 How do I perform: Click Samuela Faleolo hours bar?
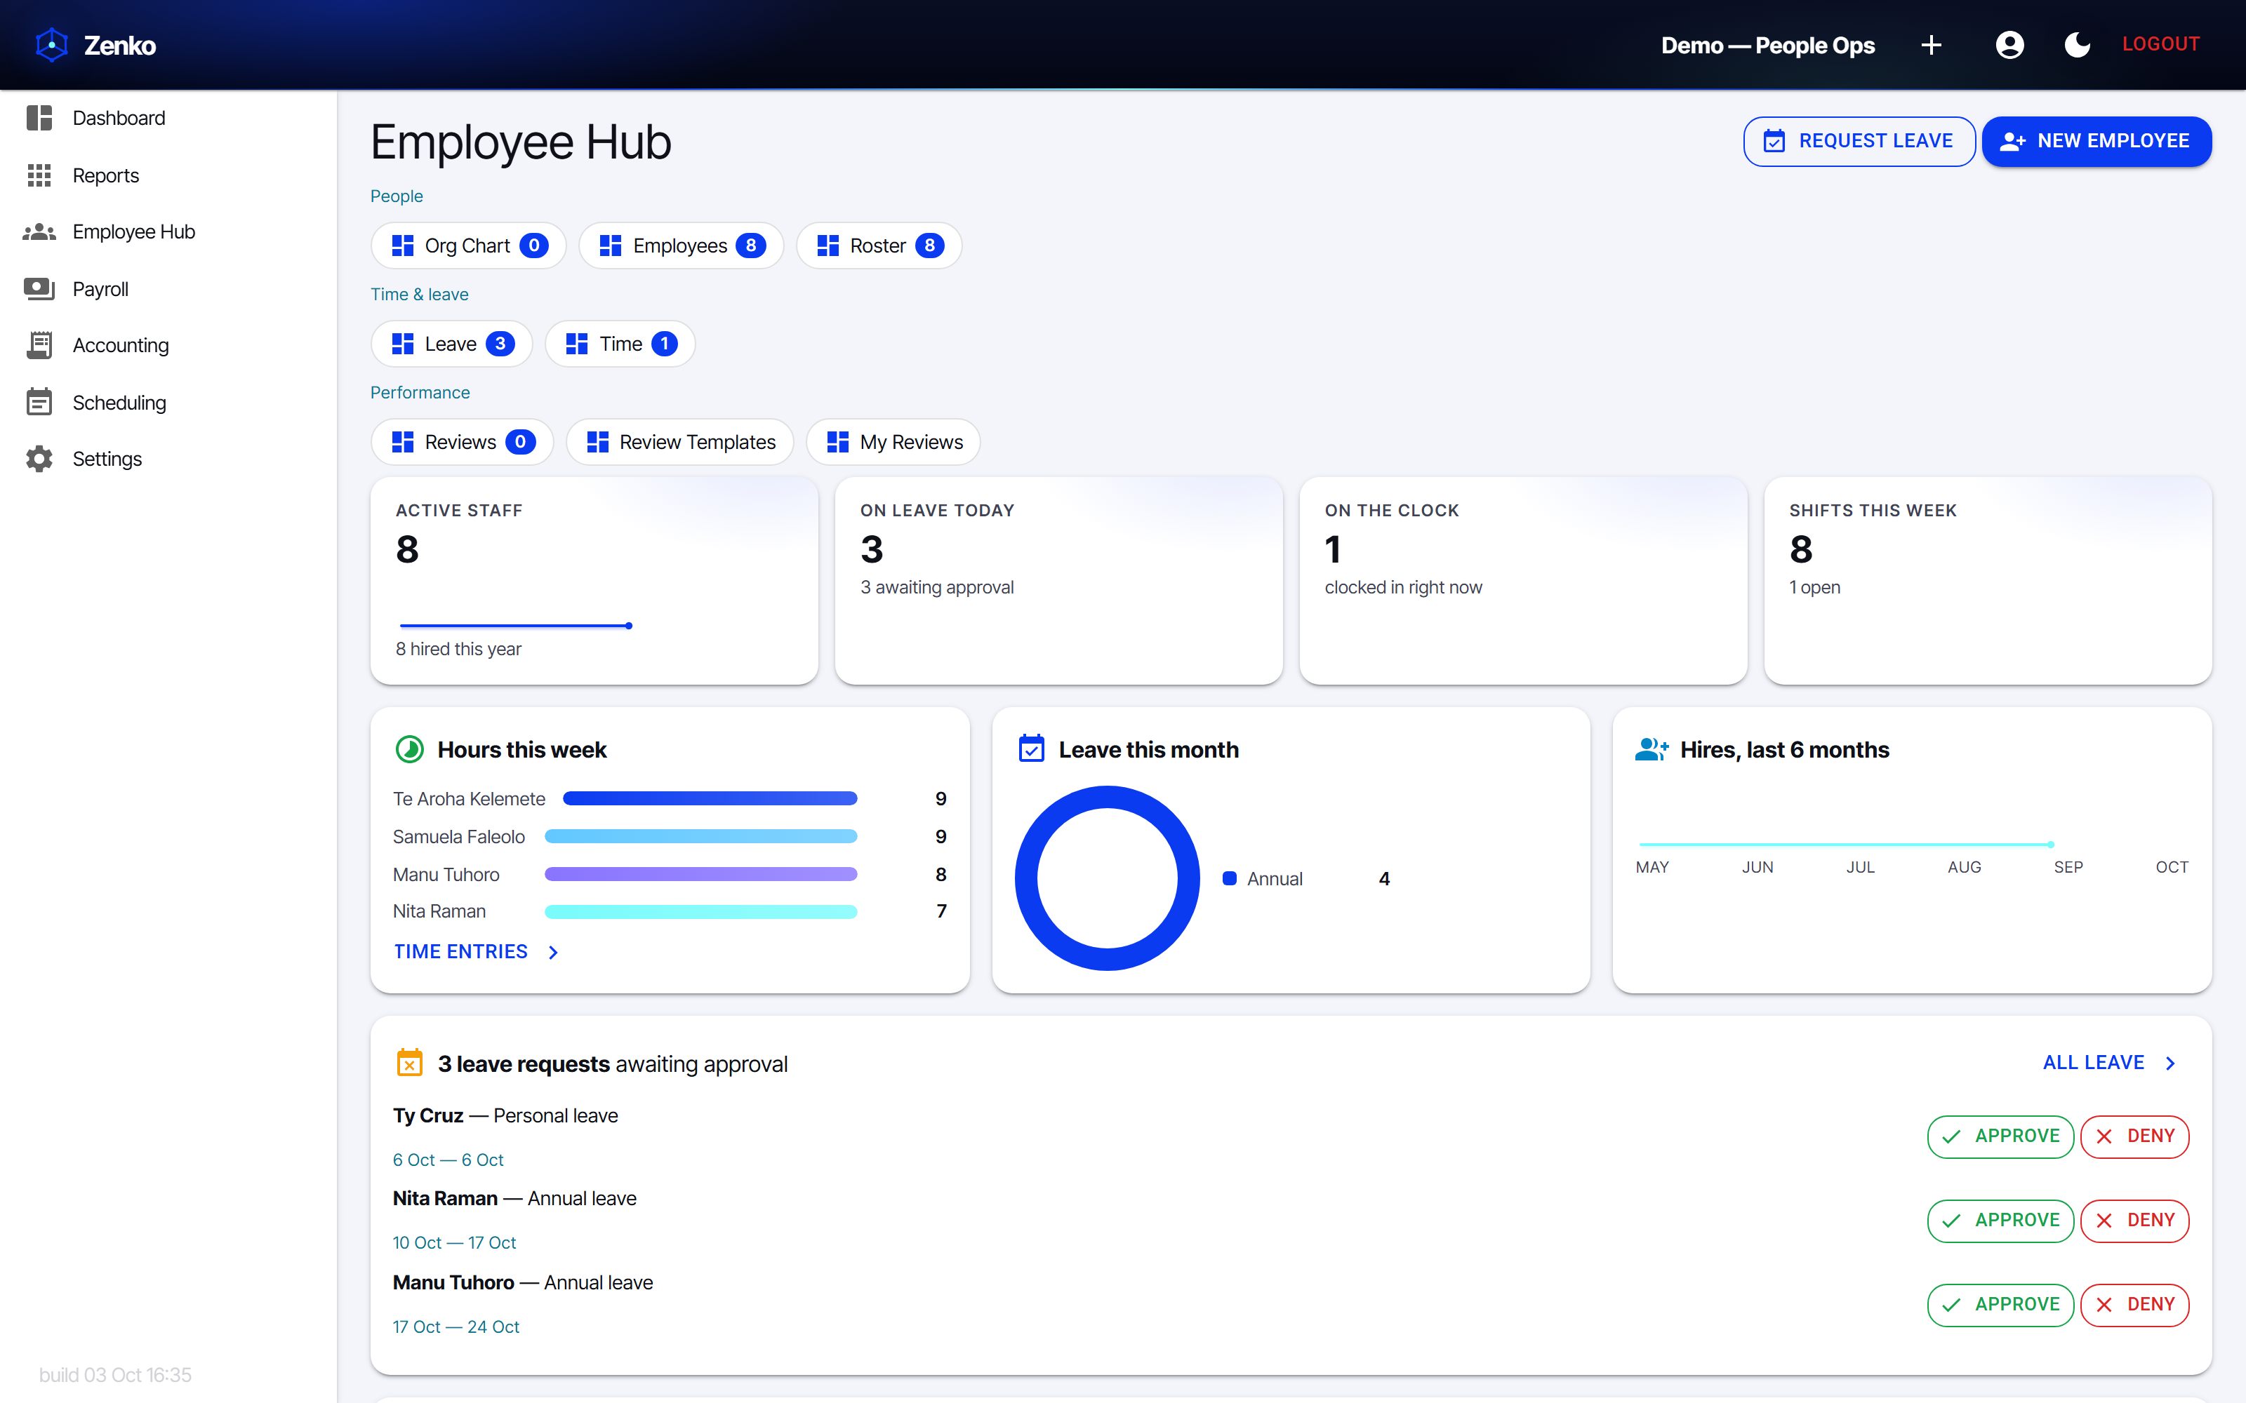click(700, 836)
